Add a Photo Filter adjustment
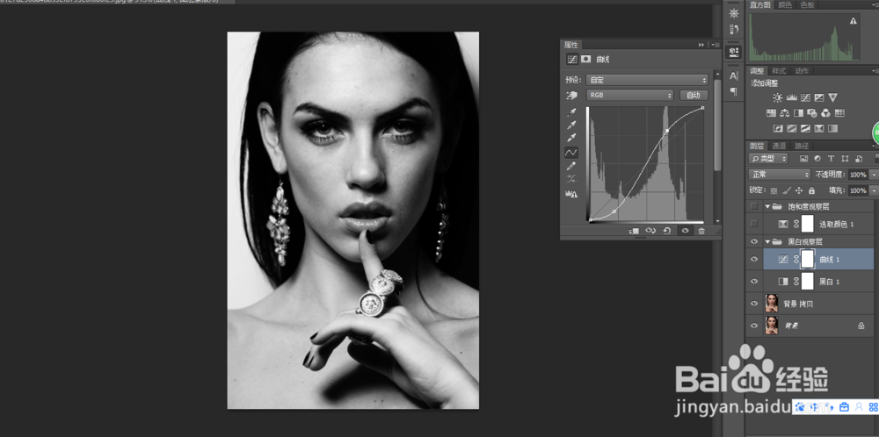 [x=811, y=113]
